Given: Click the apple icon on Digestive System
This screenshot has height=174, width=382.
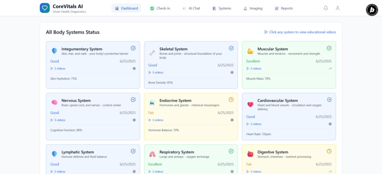Looking at the screenshot, I should (250, 154).
